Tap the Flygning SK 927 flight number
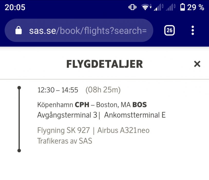The height and width of the screenshot is (180, 209). [64, 130]
